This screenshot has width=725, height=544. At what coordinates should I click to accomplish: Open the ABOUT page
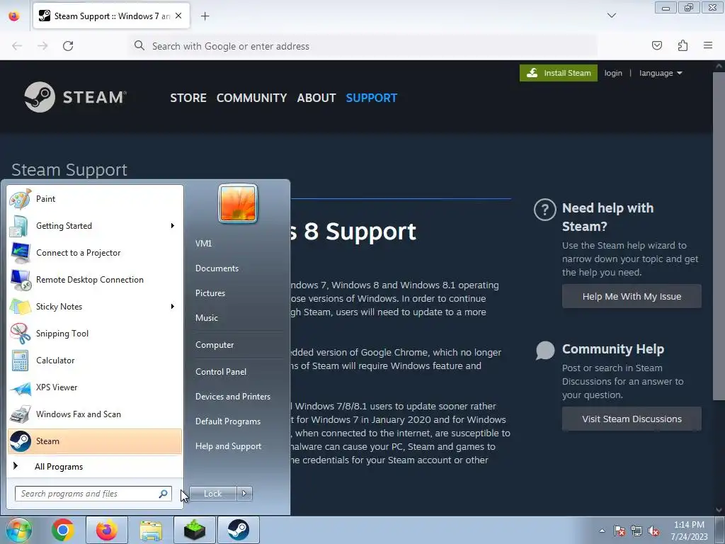click(316, 98)
